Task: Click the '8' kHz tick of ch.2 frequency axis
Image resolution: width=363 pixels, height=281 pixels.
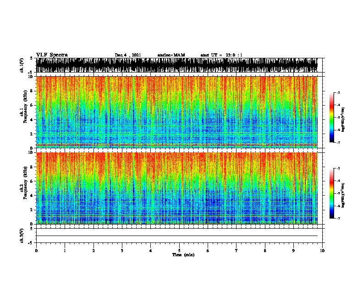Action: coord(32,167)
